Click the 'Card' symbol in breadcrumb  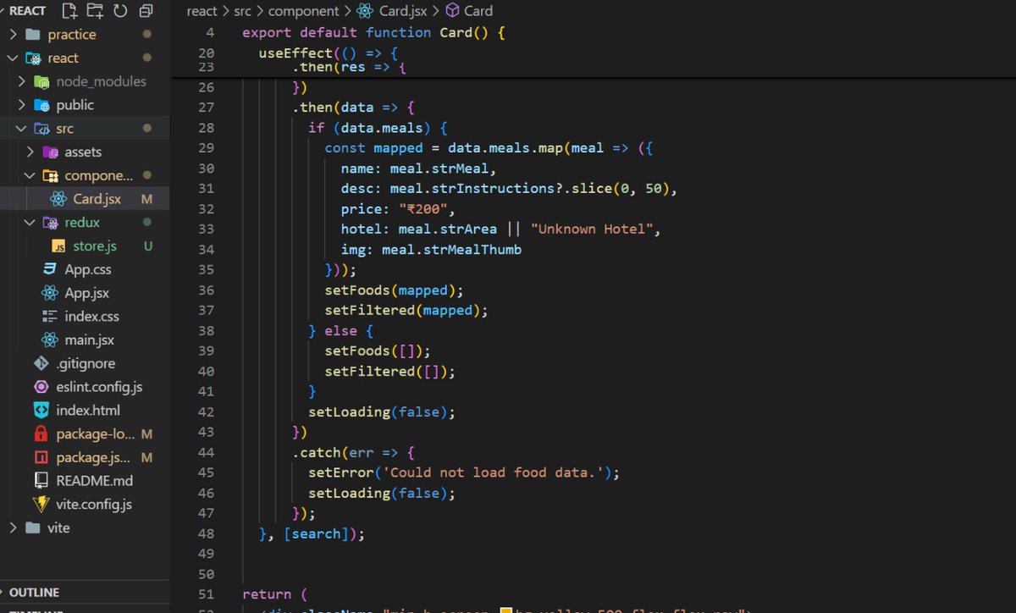478,11
